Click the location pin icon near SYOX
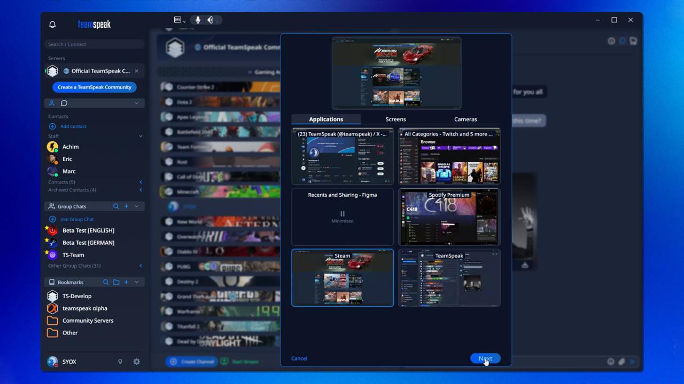 pyautogui.click(x=120, y=362)
